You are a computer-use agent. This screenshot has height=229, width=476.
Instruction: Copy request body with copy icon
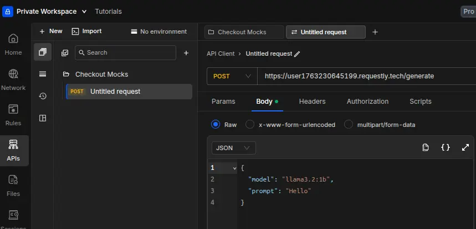426,147
